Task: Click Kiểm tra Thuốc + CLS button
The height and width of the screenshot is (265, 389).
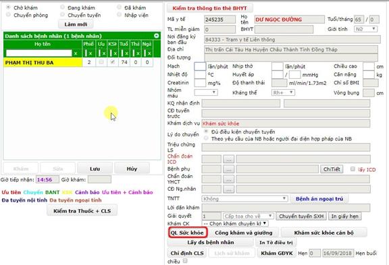Action: (x=82, y=211)
